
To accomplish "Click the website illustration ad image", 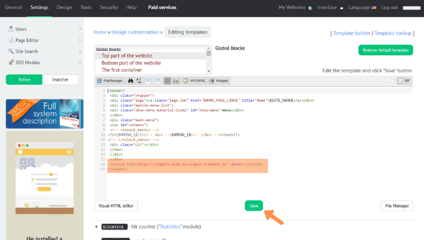I will pos(45,178).
